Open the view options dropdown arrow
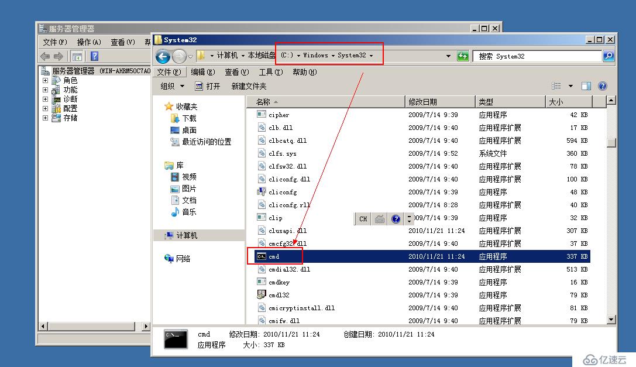 click(570, 85)
